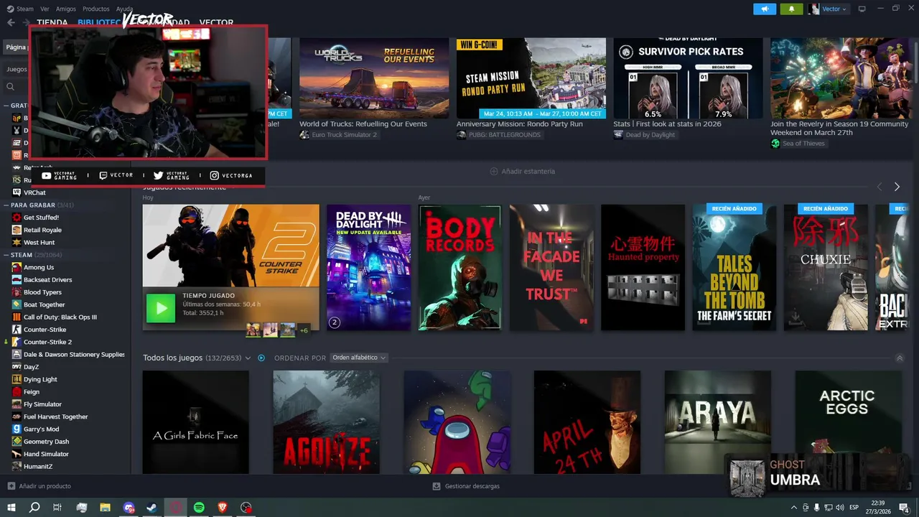Click the plus icon beside Añadir estantería
Image resolution: width=919 pixels, height=517 pixels.
(x=493, y=172)
